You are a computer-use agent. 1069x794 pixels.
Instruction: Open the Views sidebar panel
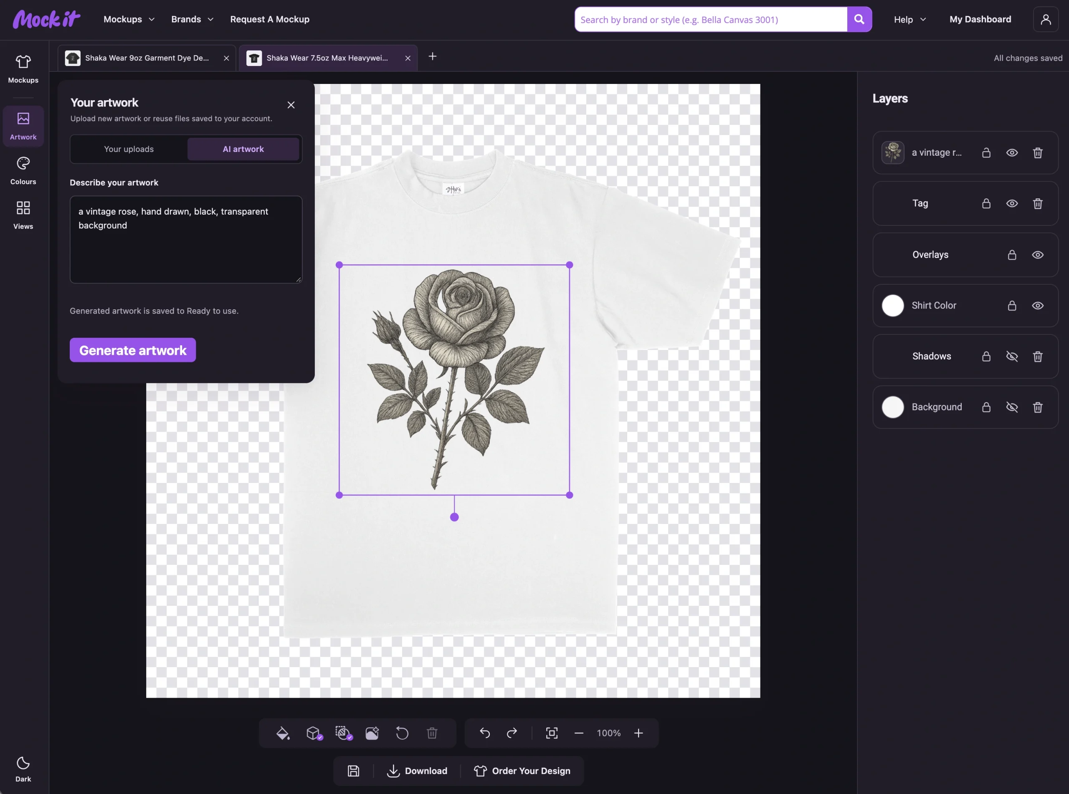click(x=23, y=216)
